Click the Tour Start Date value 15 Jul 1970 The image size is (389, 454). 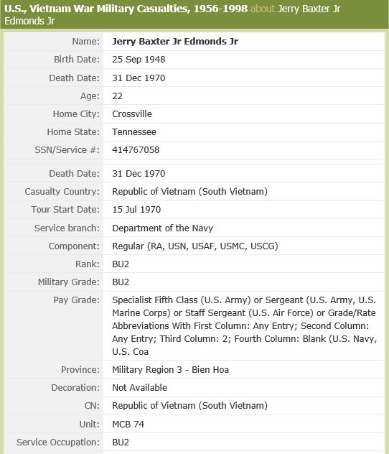(136, 209)
